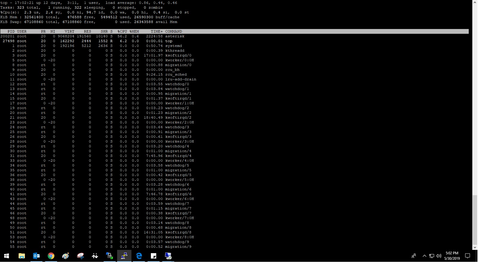Screen dimensions: 478x269
Task: Open the Snipping Tool from the taskbar
Action: click(80, 256)
